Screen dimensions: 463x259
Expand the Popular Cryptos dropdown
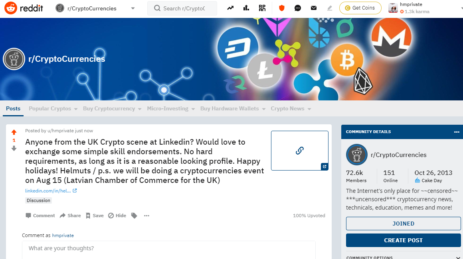[53, 109]
